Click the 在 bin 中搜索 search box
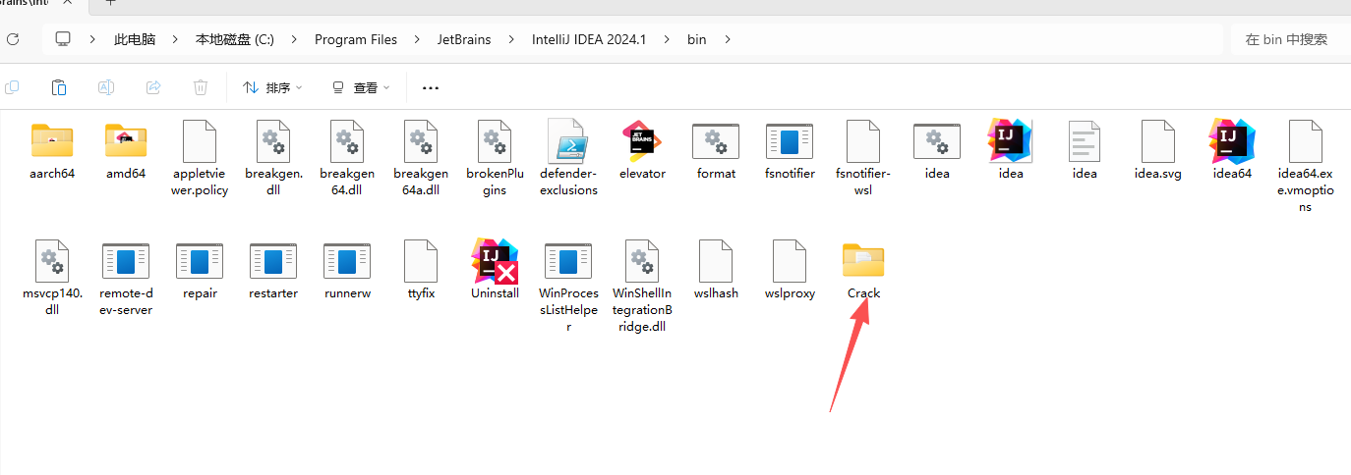Screen dimensions: 1351x475 [x=1290, y=39]
